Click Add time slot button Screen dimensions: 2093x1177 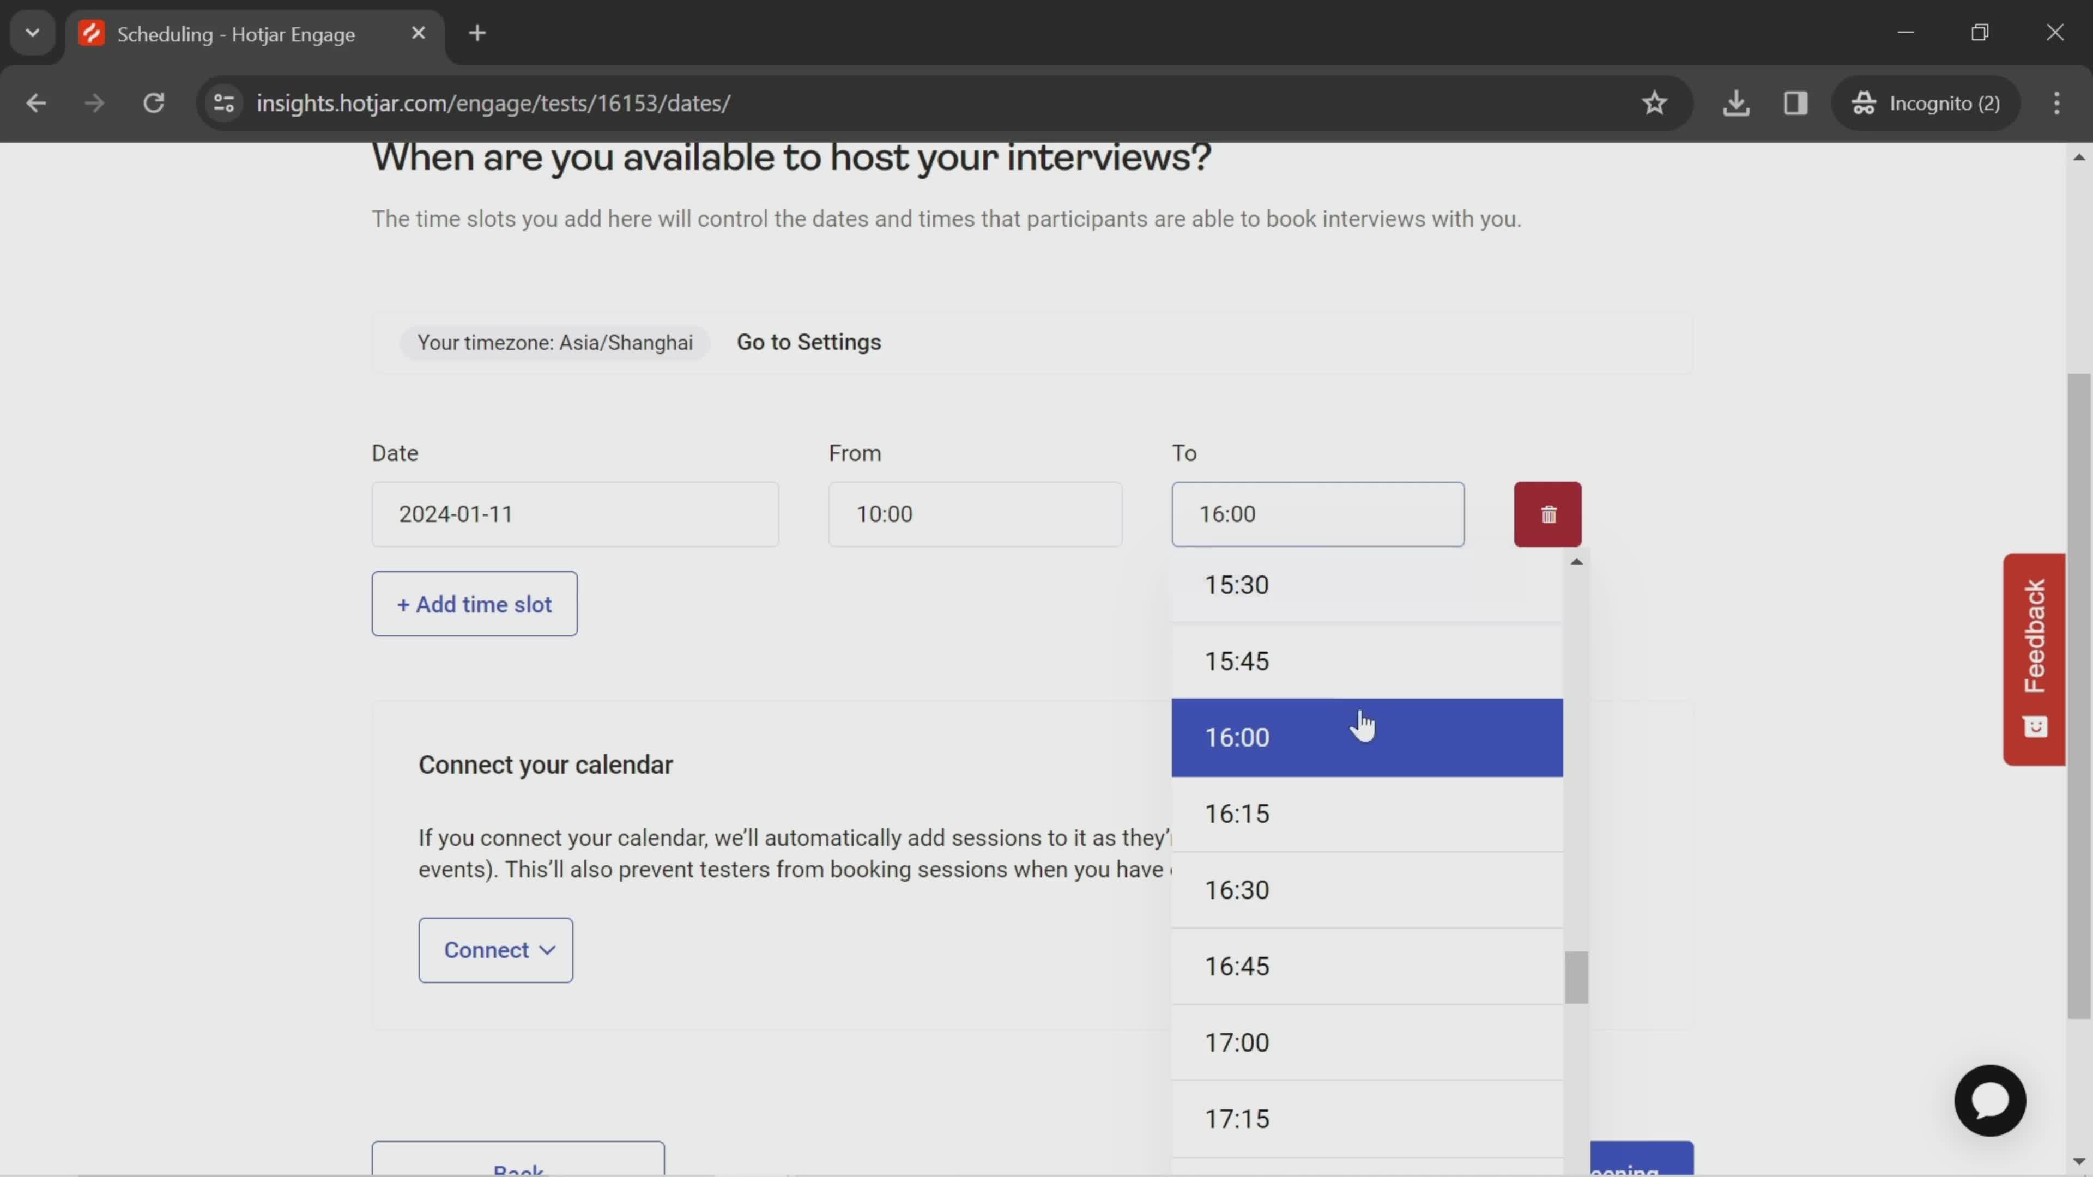pos(474,604)
